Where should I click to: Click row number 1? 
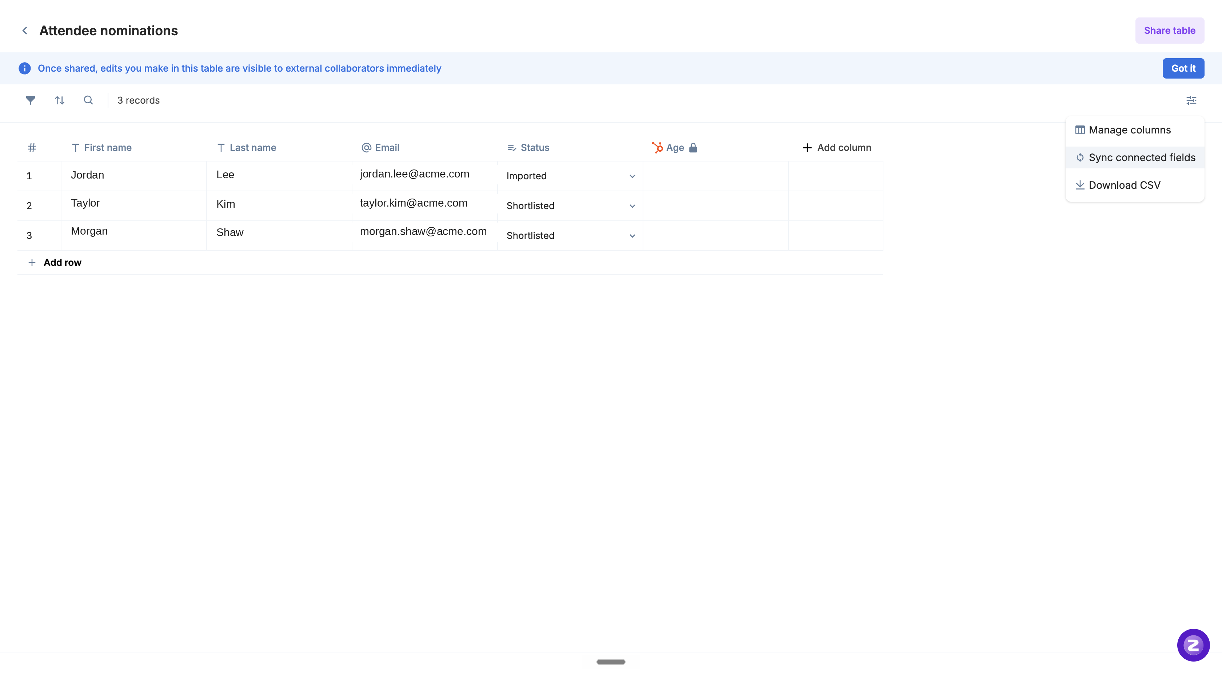tap(29, 176)
